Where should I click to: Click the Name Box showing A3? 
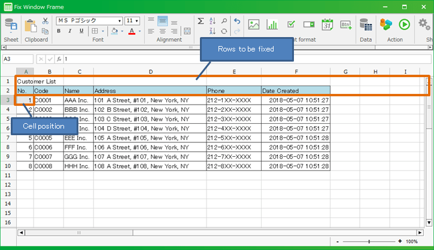18,59
